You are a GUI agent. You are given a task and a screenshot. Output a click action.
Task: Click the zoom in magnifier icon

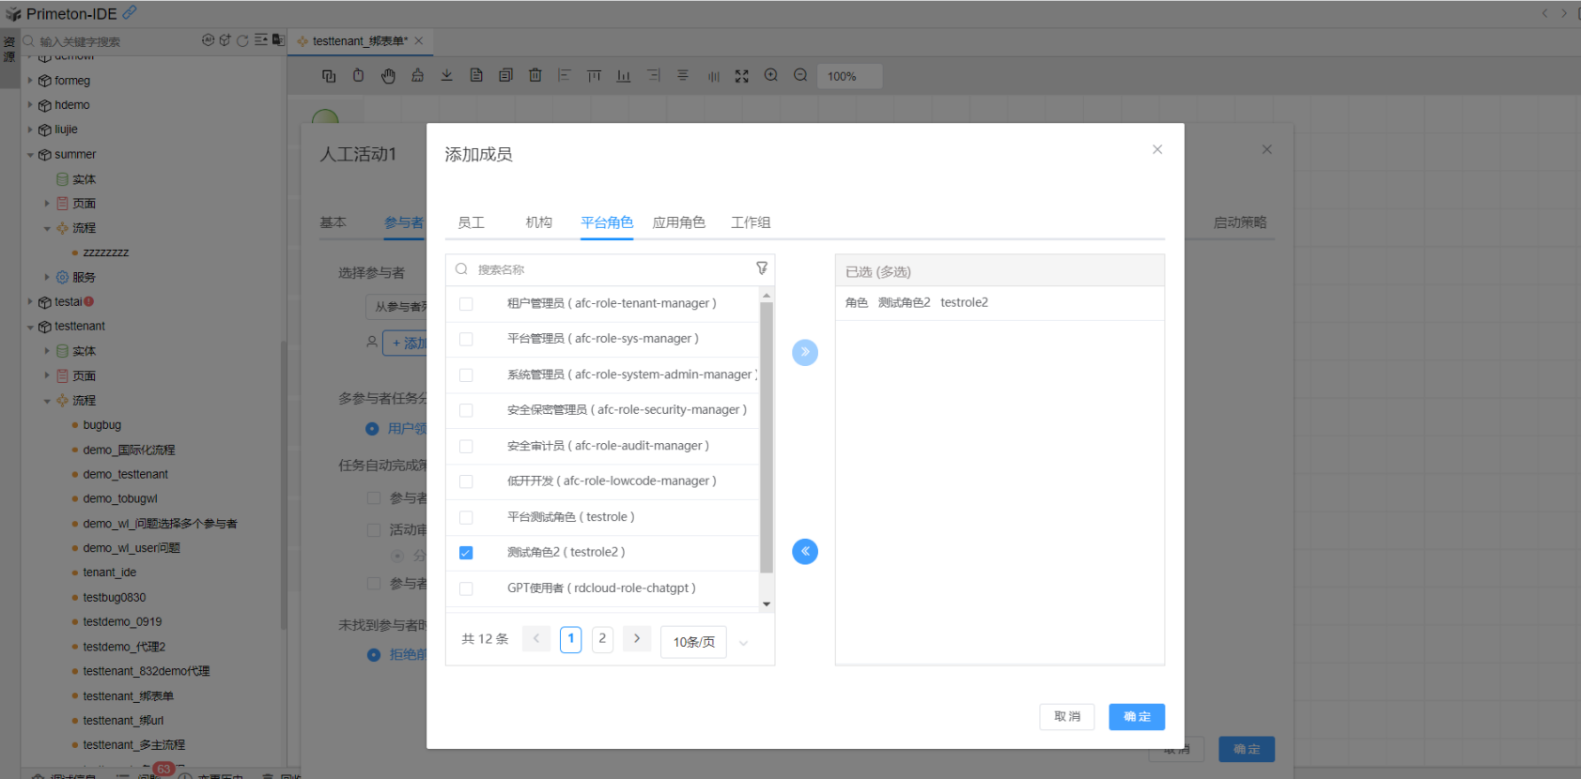pyautogui.click(x=771, y=76)
